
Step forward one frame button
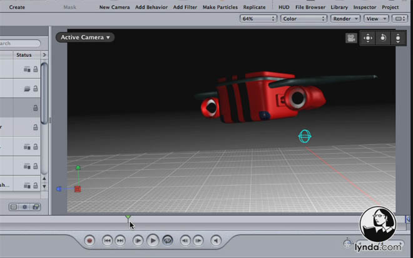pos(198,241)
